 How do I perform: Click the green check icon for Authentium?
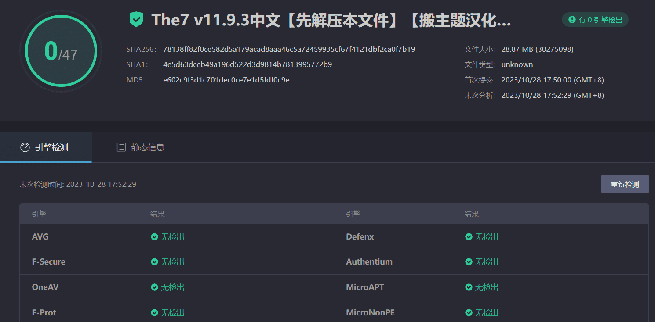coord(469,262)
